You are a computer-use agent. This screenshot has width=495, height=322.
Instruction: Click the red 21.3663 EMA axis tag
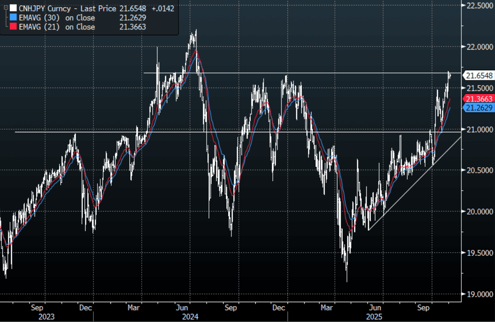click(479, 99)
